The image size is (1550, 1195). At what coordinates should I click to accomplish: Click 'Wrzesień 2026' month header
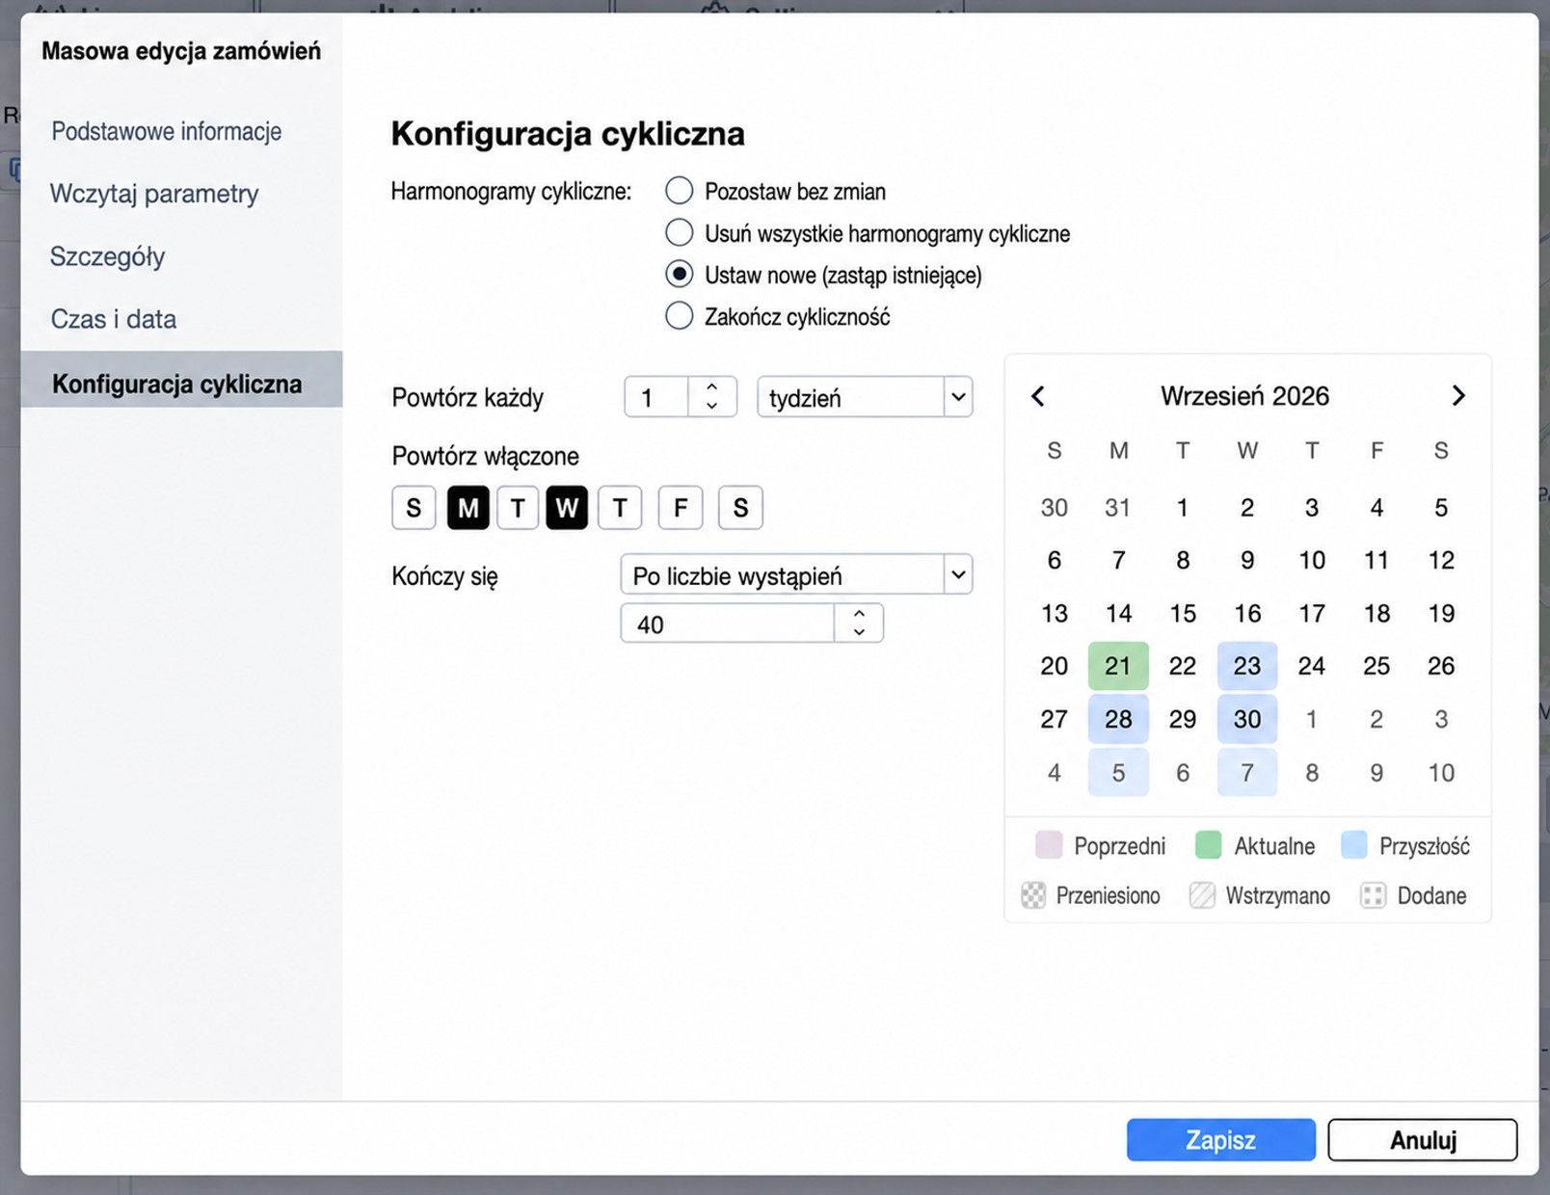[1245, 396]
